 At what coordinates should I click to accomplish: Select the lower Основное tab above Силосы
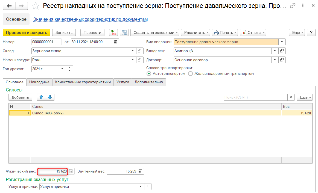[x=14, y=82]
